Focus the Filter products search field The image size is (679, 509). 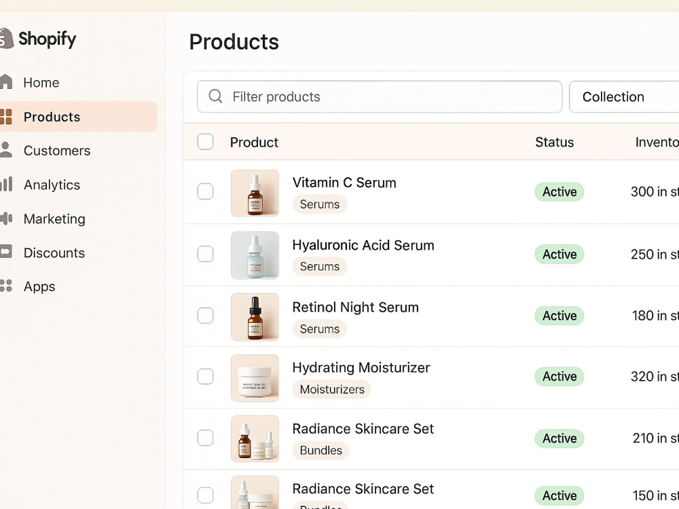380,96
